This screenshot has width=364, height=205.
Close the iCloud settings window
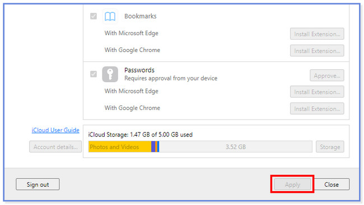[332, 184]
